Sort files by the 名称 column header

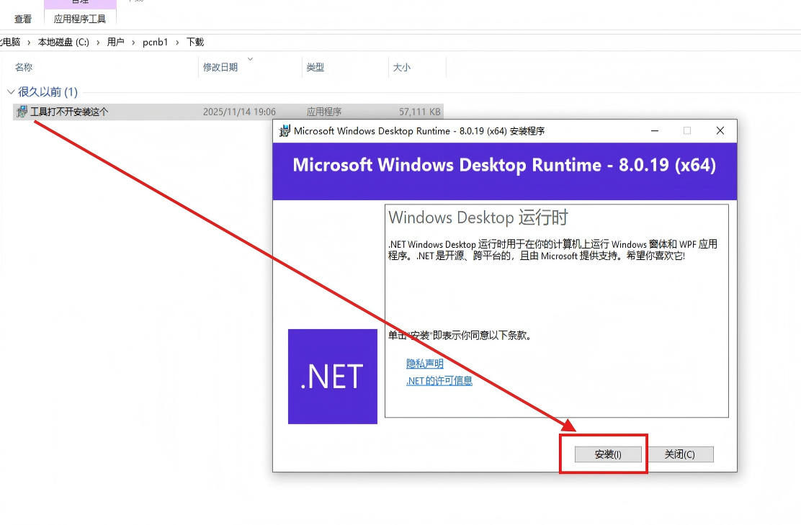click(x=24, y=67)
